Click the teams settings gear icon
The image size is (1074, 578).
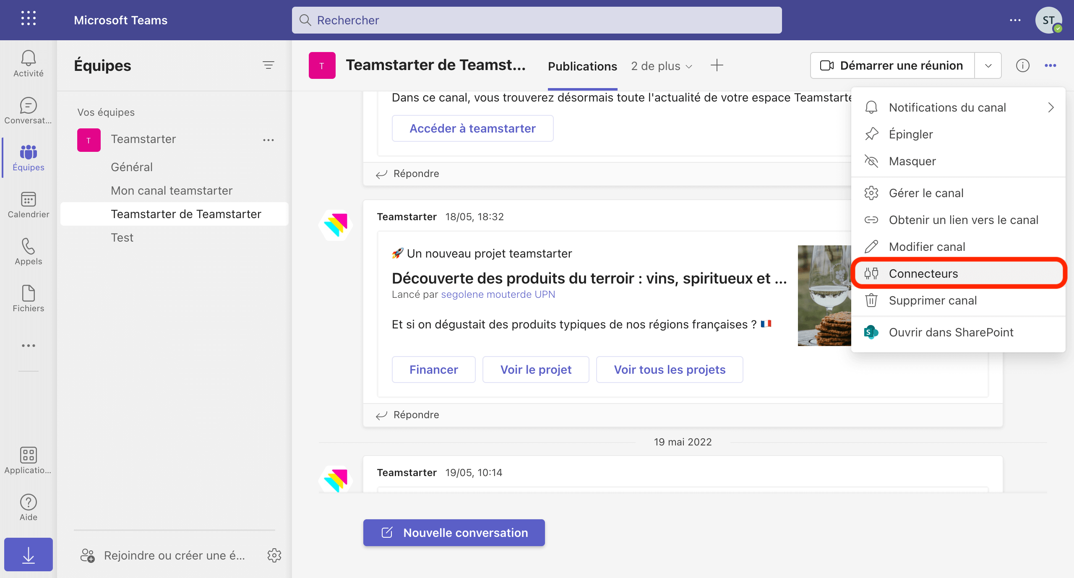click(x=274, y=555)
